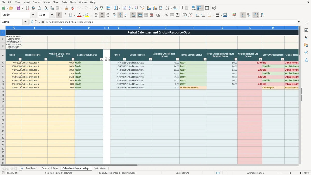
Task: Select the Clone Formatting paintbrush
Action: 67,8
